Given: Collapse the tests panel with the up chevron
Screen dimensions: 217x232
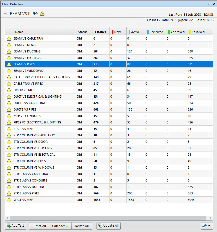Looking at the screenshot, I should [x=5, y=14].
